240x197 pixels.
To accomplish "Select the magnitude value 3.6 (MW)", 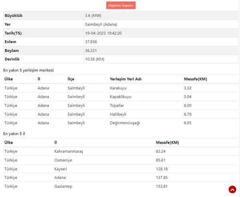I will pyautogui.click(x=93, y=16).
